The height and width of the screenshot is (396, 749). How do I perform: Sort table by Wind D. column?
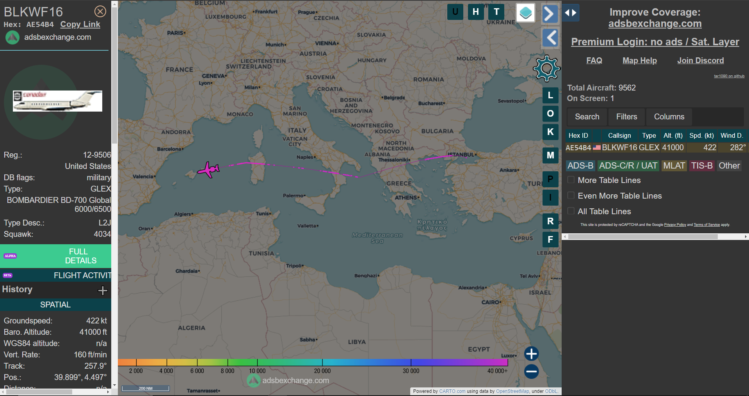[x=732, y=135]
